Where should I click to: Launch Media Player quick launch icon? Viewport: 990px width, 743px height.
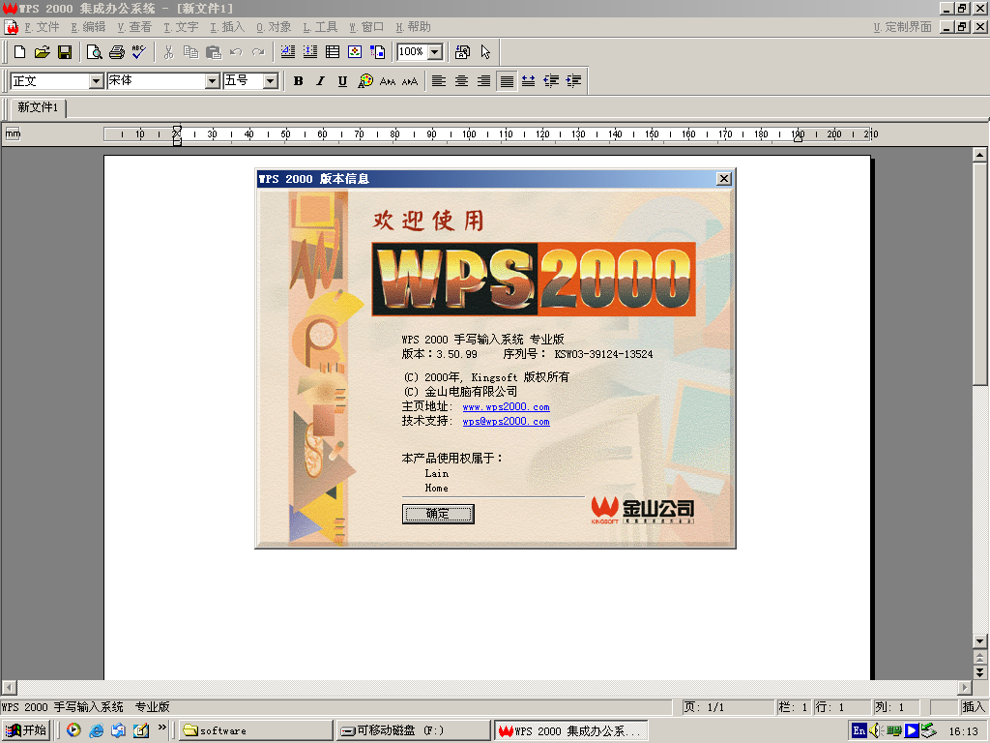(x=73, y=730)
